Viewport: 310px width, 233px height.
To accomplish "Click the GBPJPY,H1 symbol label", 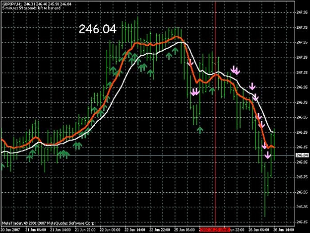I will (11, 4).
